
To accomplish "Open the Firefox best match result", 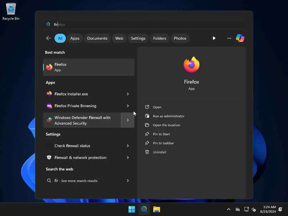I will click(x=89, y=67).
